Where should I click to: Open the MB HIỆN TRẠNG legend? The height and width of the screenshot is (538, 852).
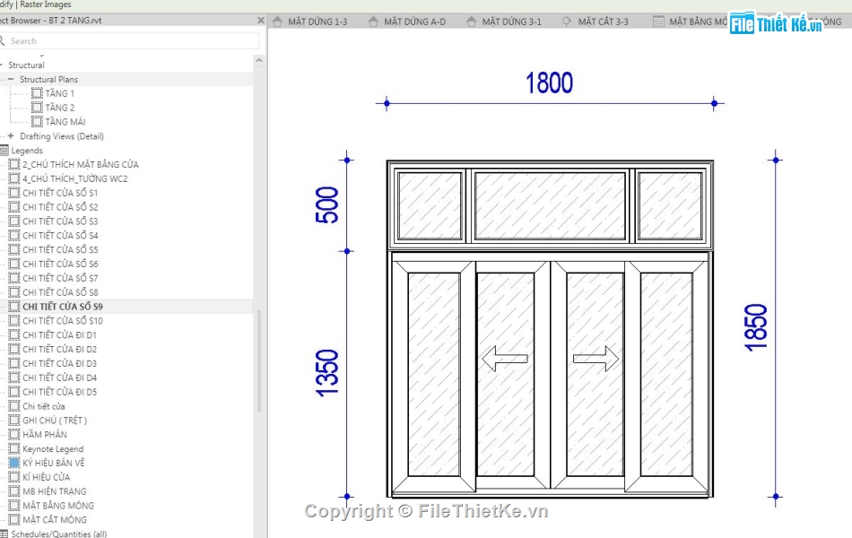click(55, 491)
